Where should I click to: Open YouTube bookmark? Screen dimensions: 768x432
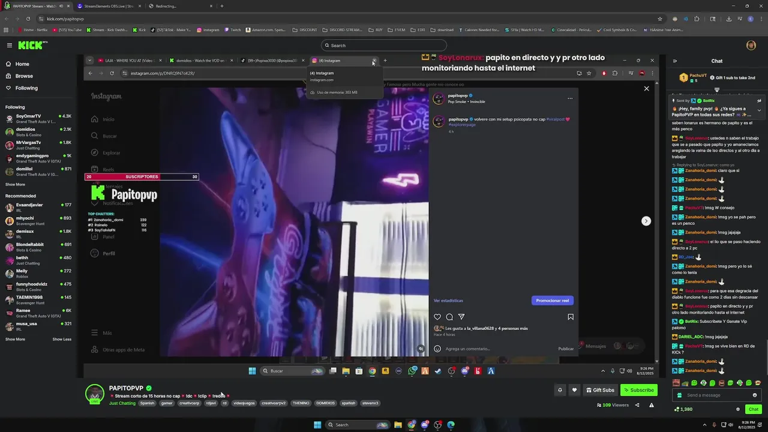click(67, 30)
